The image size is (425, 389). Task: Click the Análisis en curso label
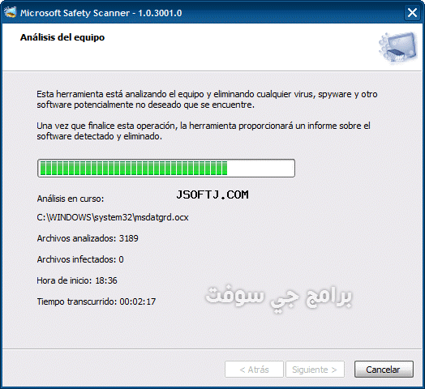click(x=71, y=199)
